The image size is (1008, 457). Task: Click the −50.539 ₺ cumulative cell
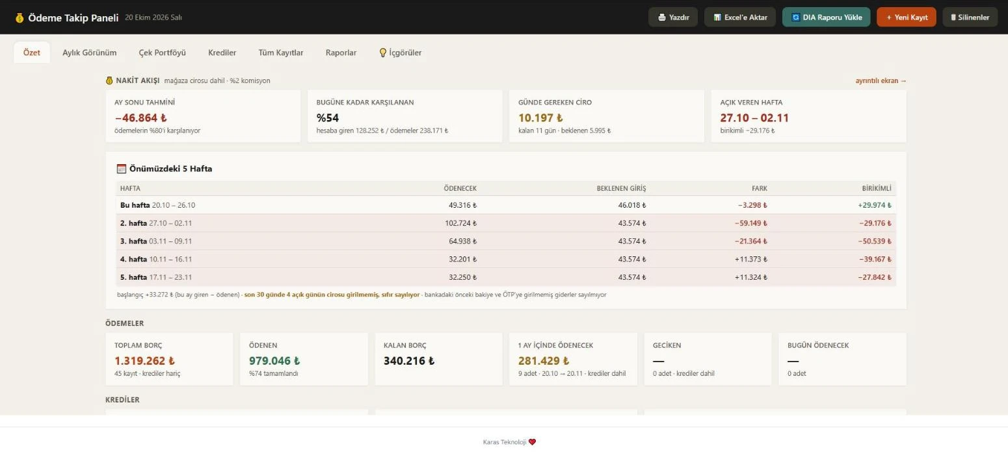(875, 241)
